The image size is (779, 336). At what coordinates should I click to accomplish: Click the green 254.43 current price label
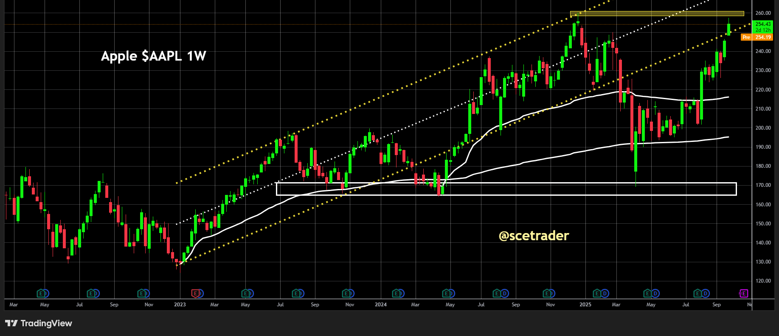[x=762, y=24]
